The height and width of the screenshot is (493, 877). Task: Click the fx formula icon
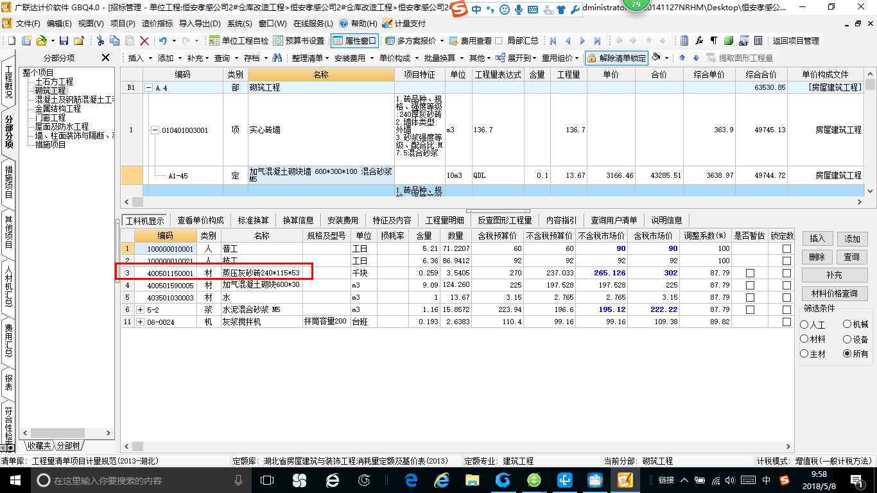coord(699,40)
